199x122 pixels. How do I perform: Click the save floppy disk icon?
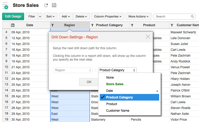point(54,5)
